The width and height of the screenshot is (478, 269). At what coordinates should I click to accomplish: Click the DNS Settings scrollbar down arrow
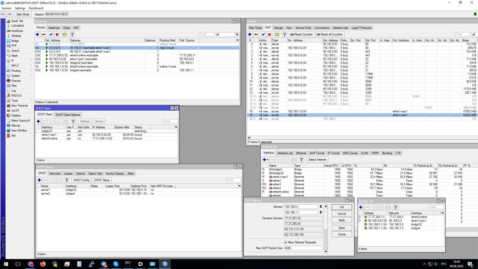(x=326, y=251)
